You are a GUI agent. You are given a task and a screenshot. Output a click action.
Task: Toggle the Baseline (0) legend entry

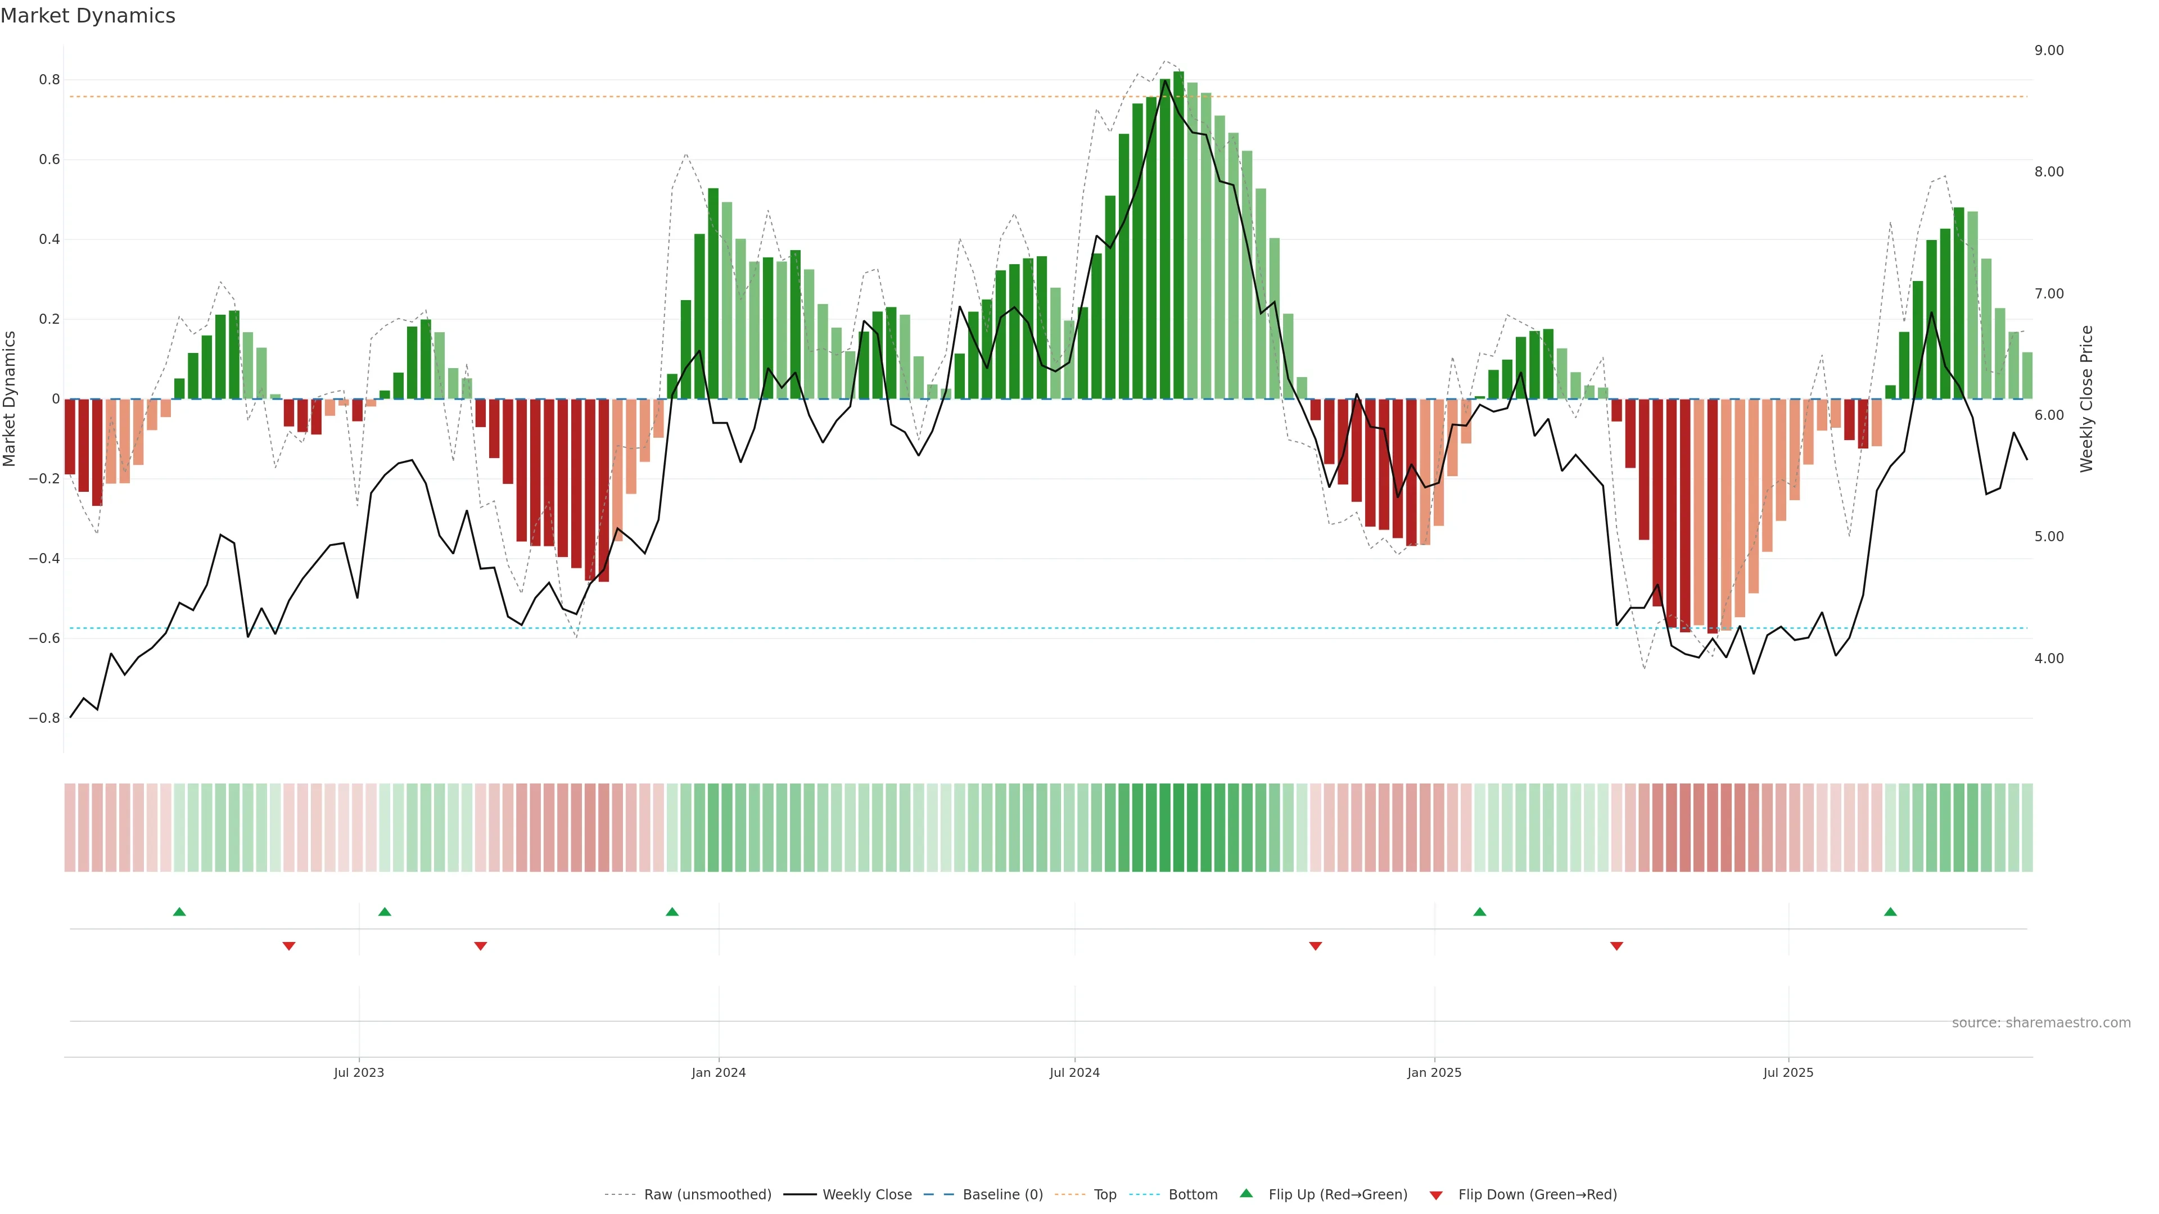point(1002,1194)
